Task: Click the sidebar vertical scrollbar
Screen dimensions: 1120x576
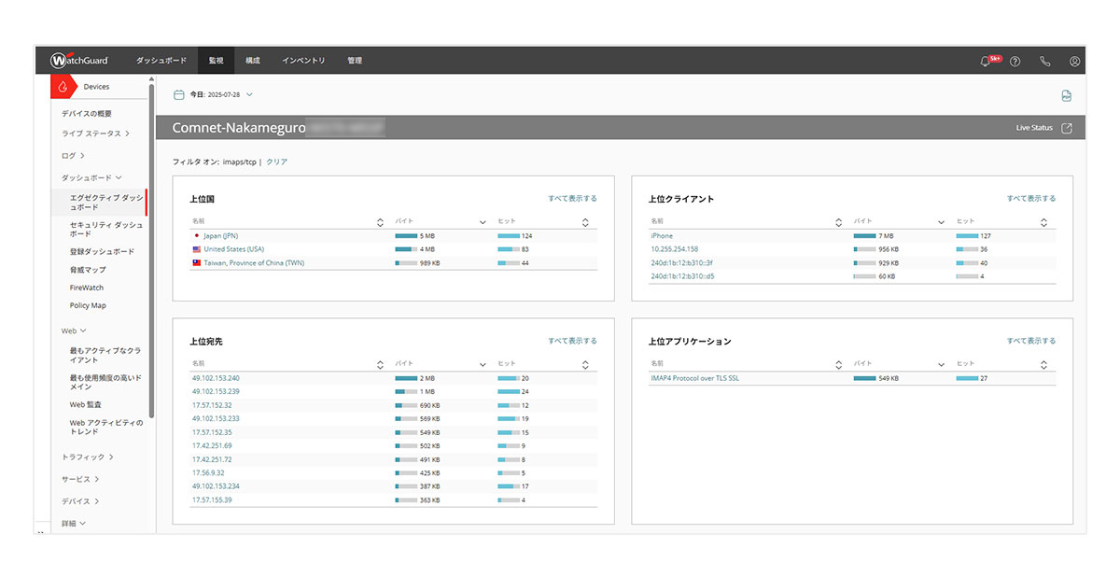Action: pyautogui.click(x=151, y=252)
